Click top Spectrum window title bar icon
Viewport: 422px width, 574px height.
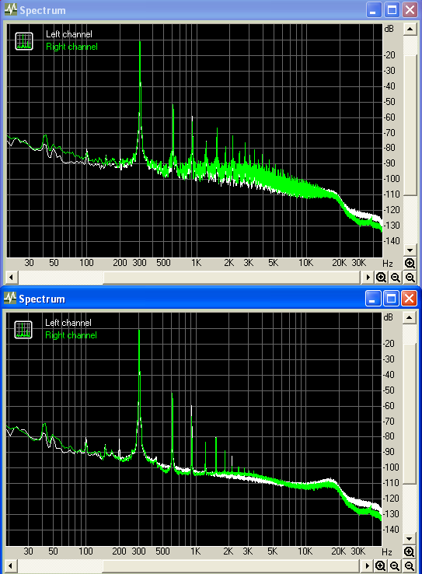pyautogui.click(x=11, y=10)
